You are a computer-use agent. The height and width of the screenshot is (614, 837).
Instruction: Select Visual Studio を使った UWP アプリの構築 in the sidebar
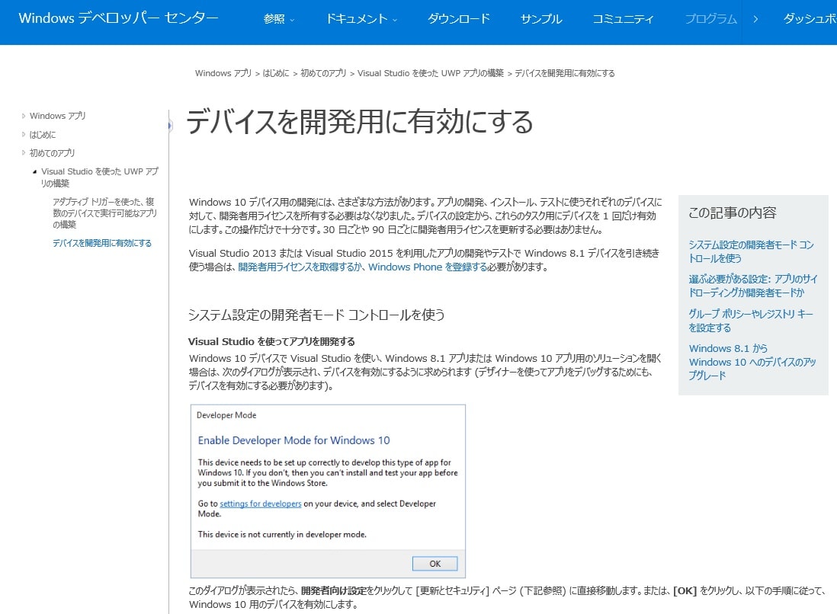tap(100, 177)
